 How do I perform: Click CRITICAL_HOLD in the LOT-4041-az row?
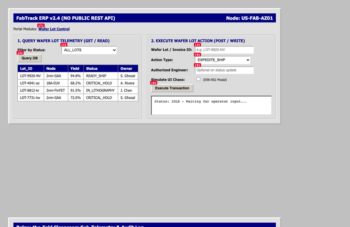coord(101,83)
